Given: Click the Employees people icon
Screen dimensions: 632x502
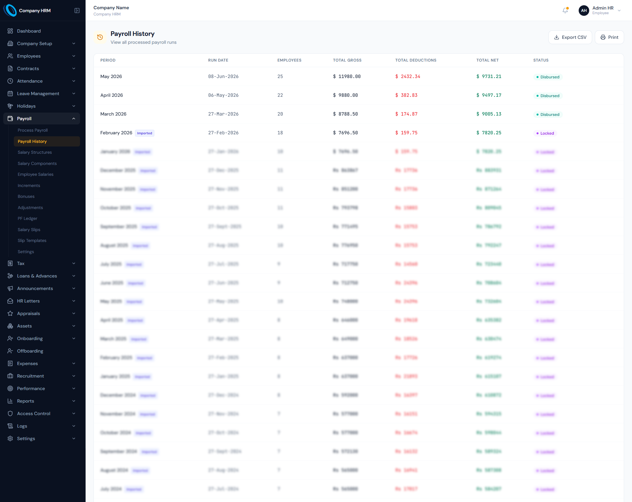Looking at the screenshot, I should [x=10, y=56].
